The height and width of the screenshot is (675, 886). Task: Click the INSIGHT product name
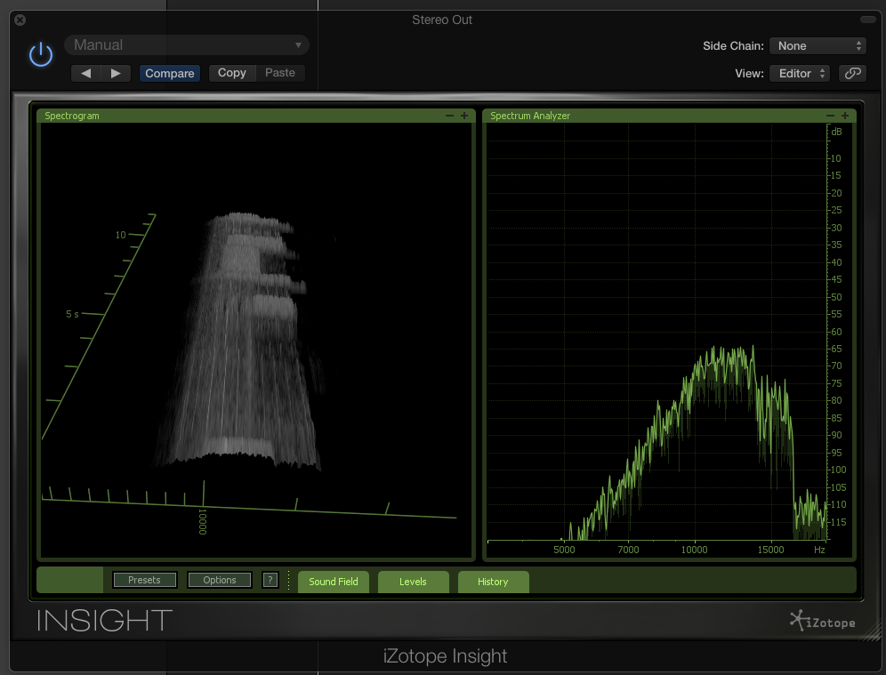tap(105, 621)
